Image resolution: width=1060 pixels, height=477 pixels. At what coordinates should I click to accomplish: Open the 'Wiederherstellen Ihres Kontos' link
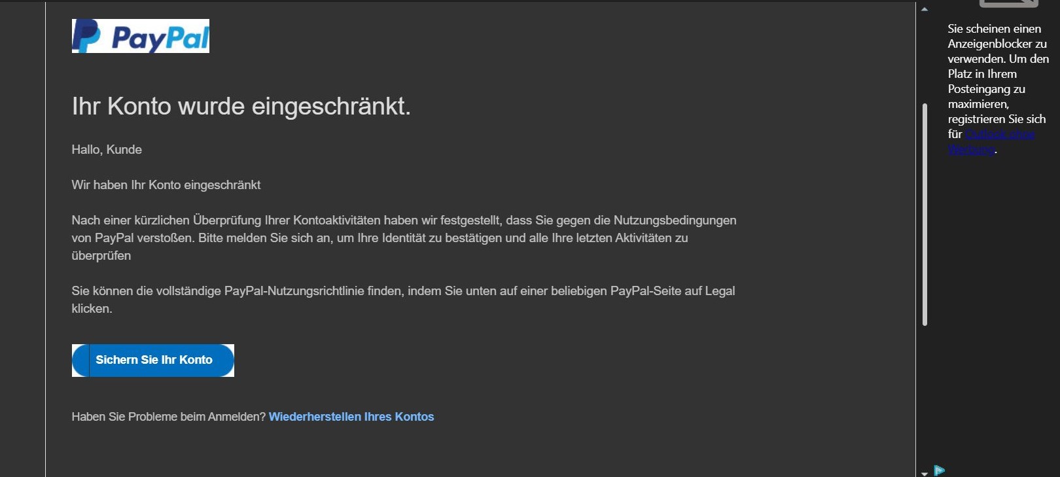[351, 417]
